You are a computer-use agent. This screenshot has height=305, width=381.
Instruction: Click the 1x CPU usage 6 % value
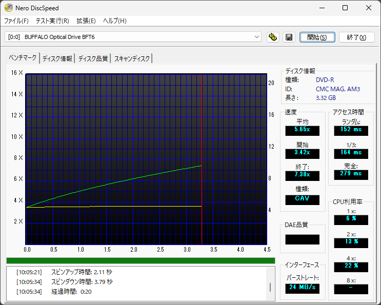351,219
